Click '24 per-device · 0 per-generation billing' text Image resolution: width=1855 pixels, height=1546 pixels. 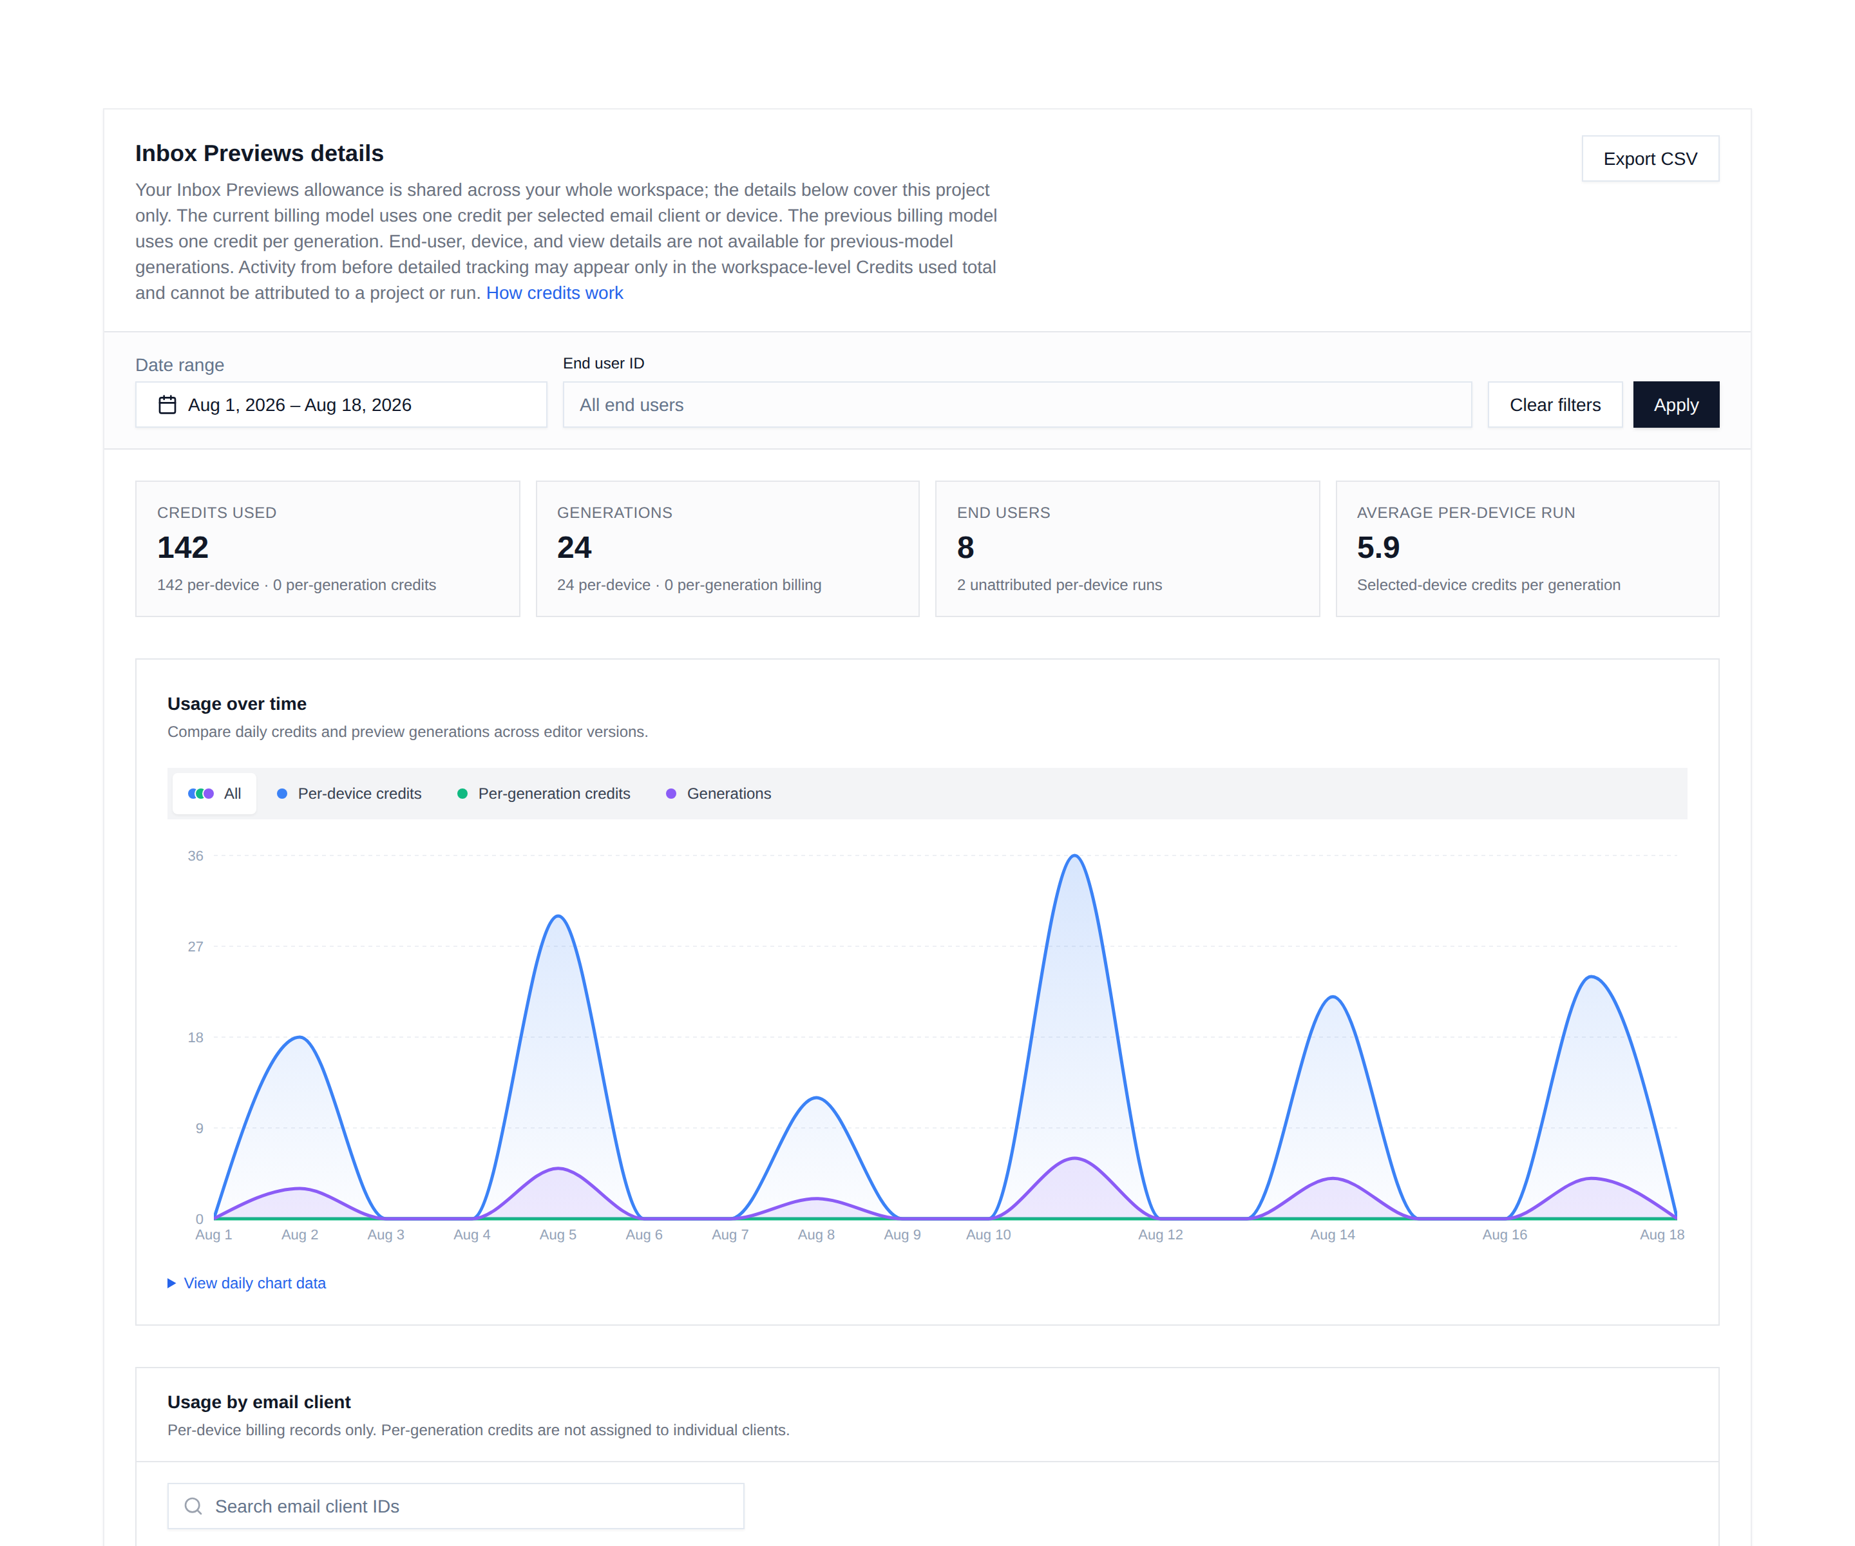click(x=689, y=585)
